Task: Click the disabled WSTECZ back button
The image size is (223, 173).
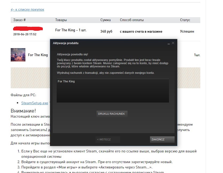Action: tap(108, 139)
